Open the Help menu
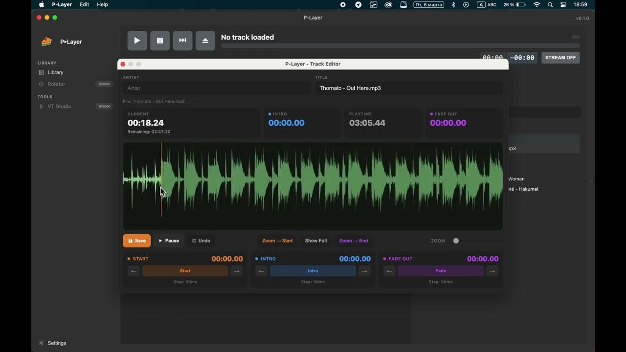 click(102, 4)
